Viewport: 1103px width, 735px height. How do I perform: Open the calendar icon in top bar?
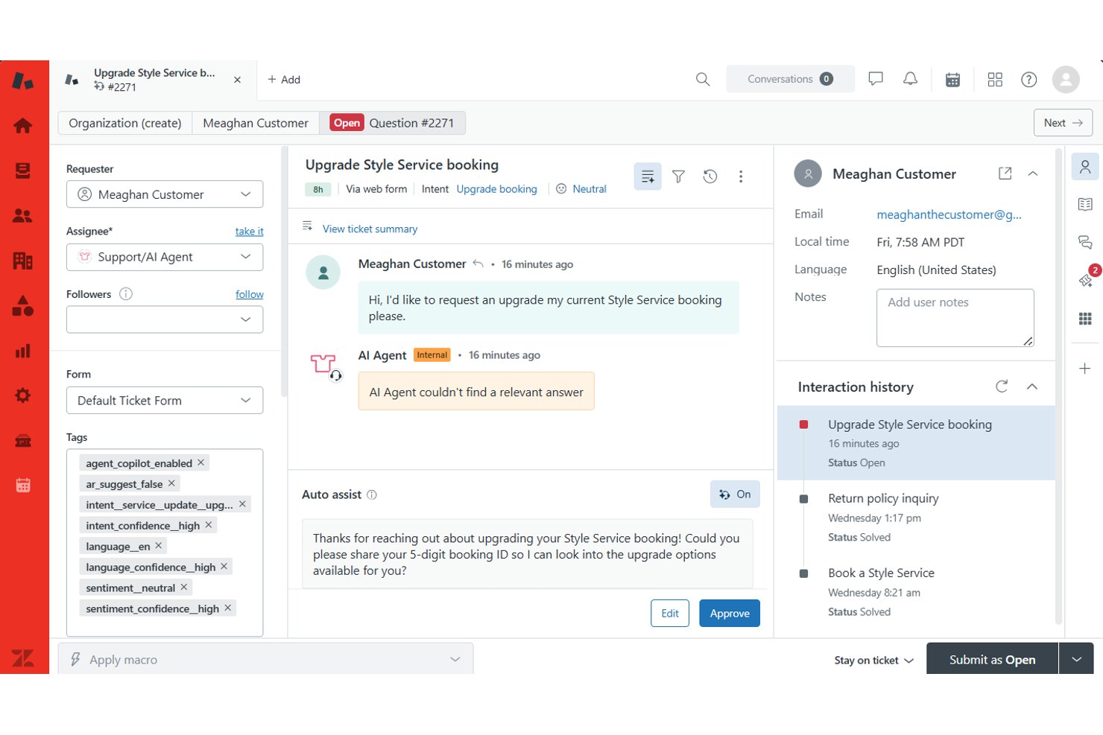pos(952,80)
